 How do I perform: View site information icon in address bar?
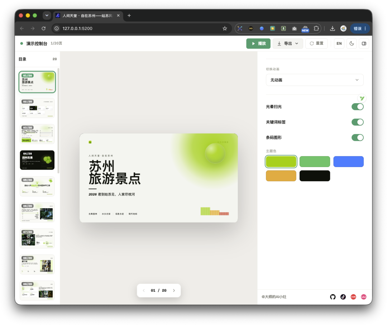tap(57, 28)
